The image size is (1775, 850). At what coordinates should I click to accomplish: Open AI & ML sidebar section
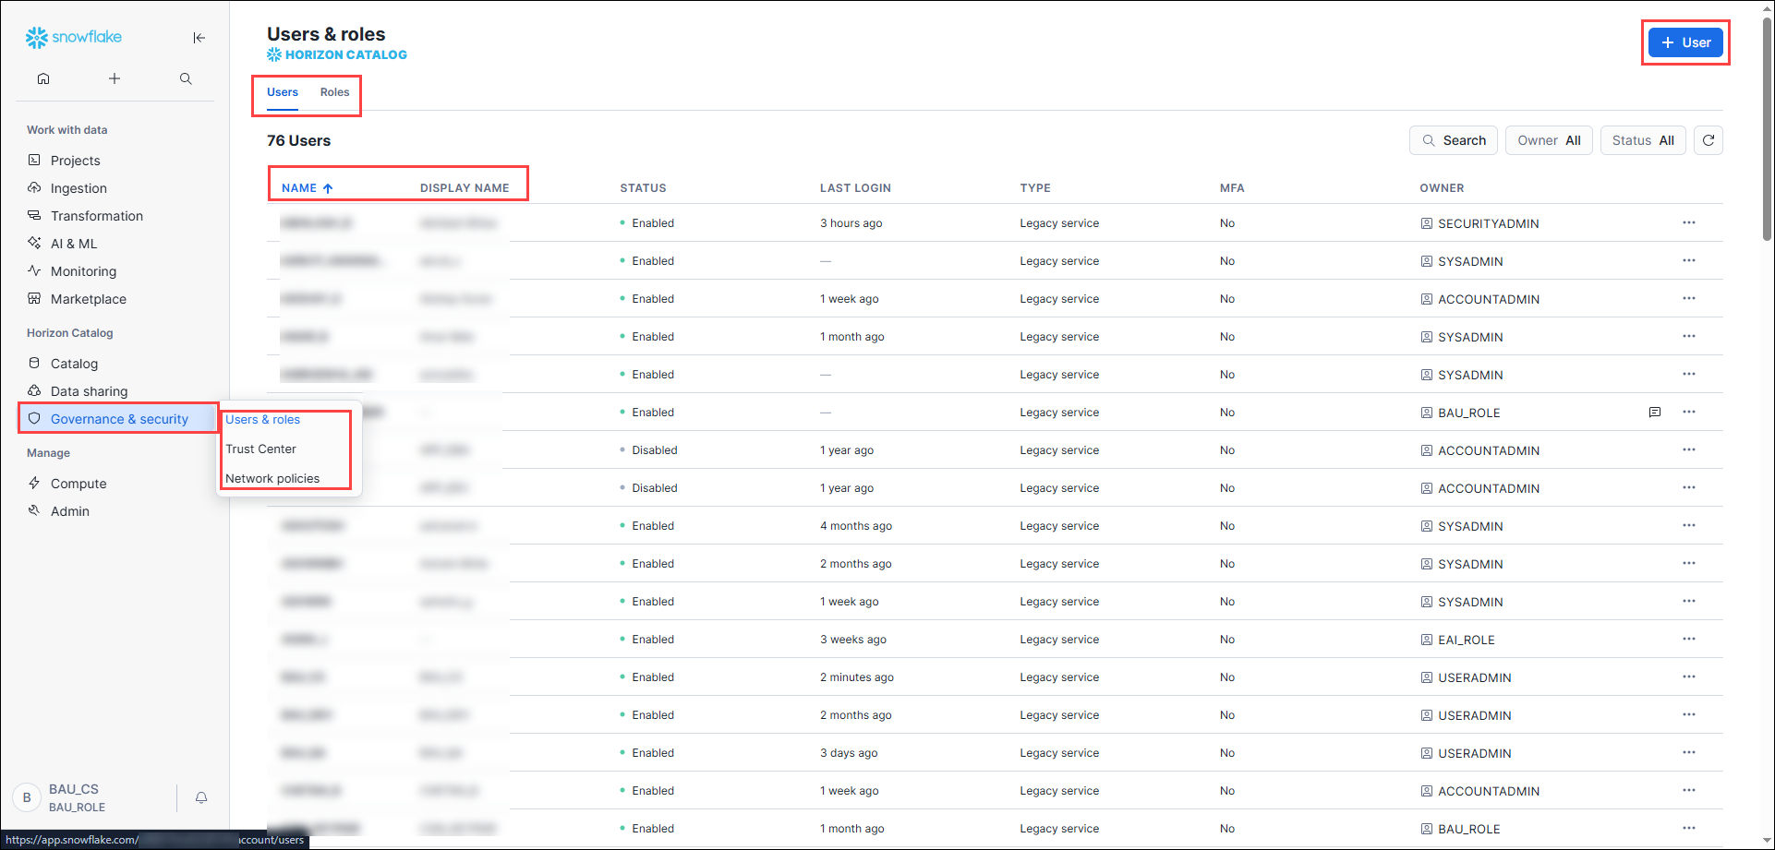pyautogui.click(x=74, y=244)
